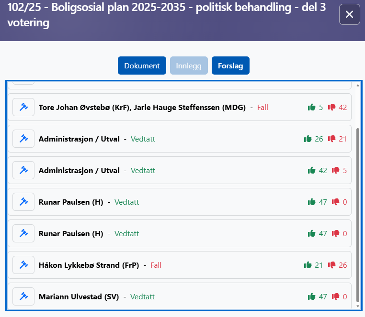Image resolution: width=365 pixels, height=317 pixels.
Task: Click thumbs-up icon in Mariann Ulvestad row
Action: tap(311, 296)
